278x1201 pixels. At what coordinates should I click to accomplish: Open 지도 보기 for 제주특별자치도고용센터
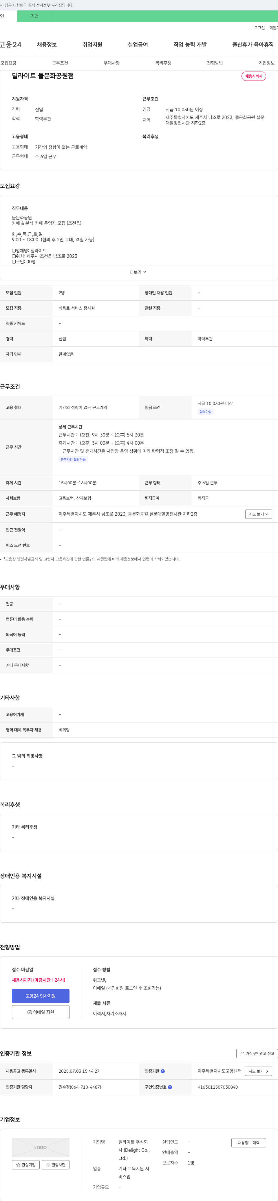[258, 1071]
